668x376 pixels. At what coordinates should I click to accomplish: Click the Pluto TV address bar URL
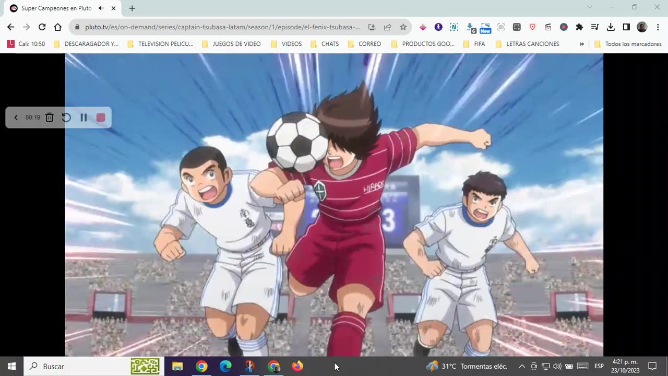222,27
